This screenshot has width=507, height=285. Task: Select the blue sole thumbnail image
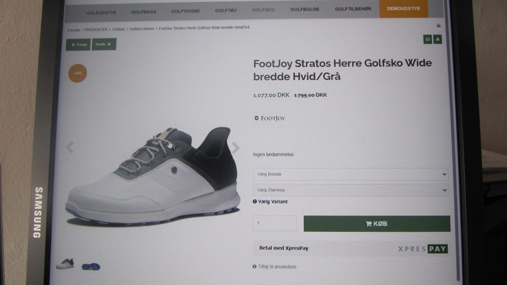pyautogui.click(x=91, y=263)
